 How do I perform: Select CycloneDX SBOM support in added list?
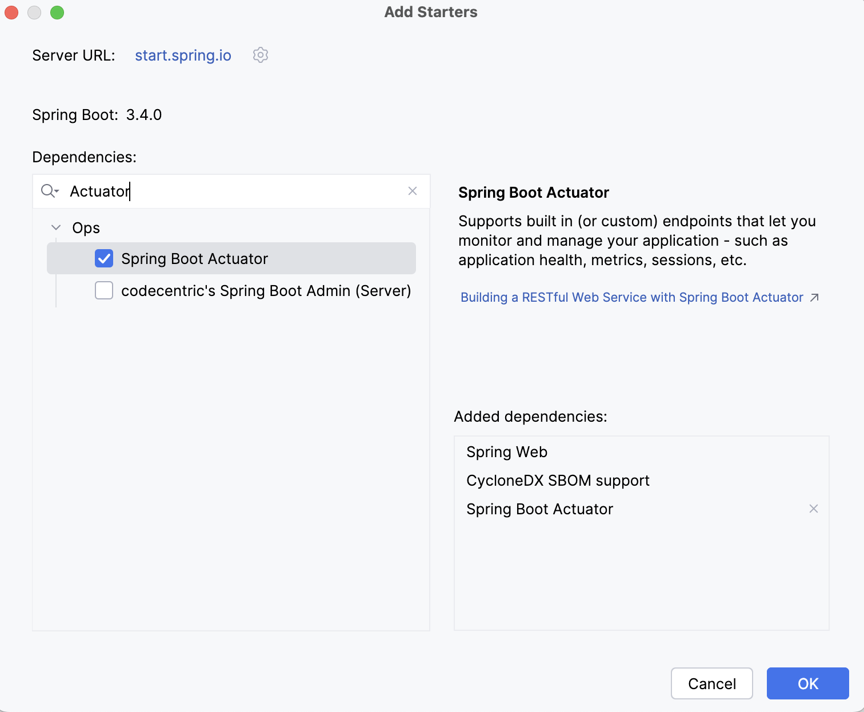coord(558,481)
